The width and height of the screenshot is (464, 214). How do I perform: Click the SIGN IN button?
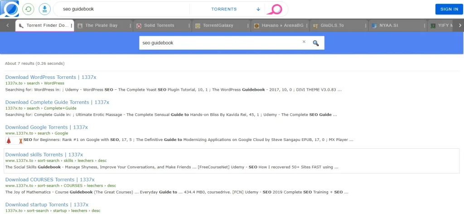(x=449, y=9)
